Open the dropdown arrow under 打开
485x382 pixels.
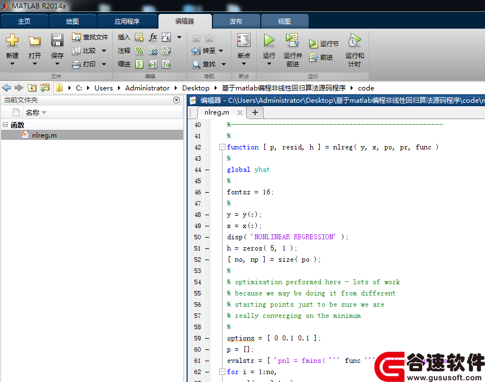(x=35, y=64)
